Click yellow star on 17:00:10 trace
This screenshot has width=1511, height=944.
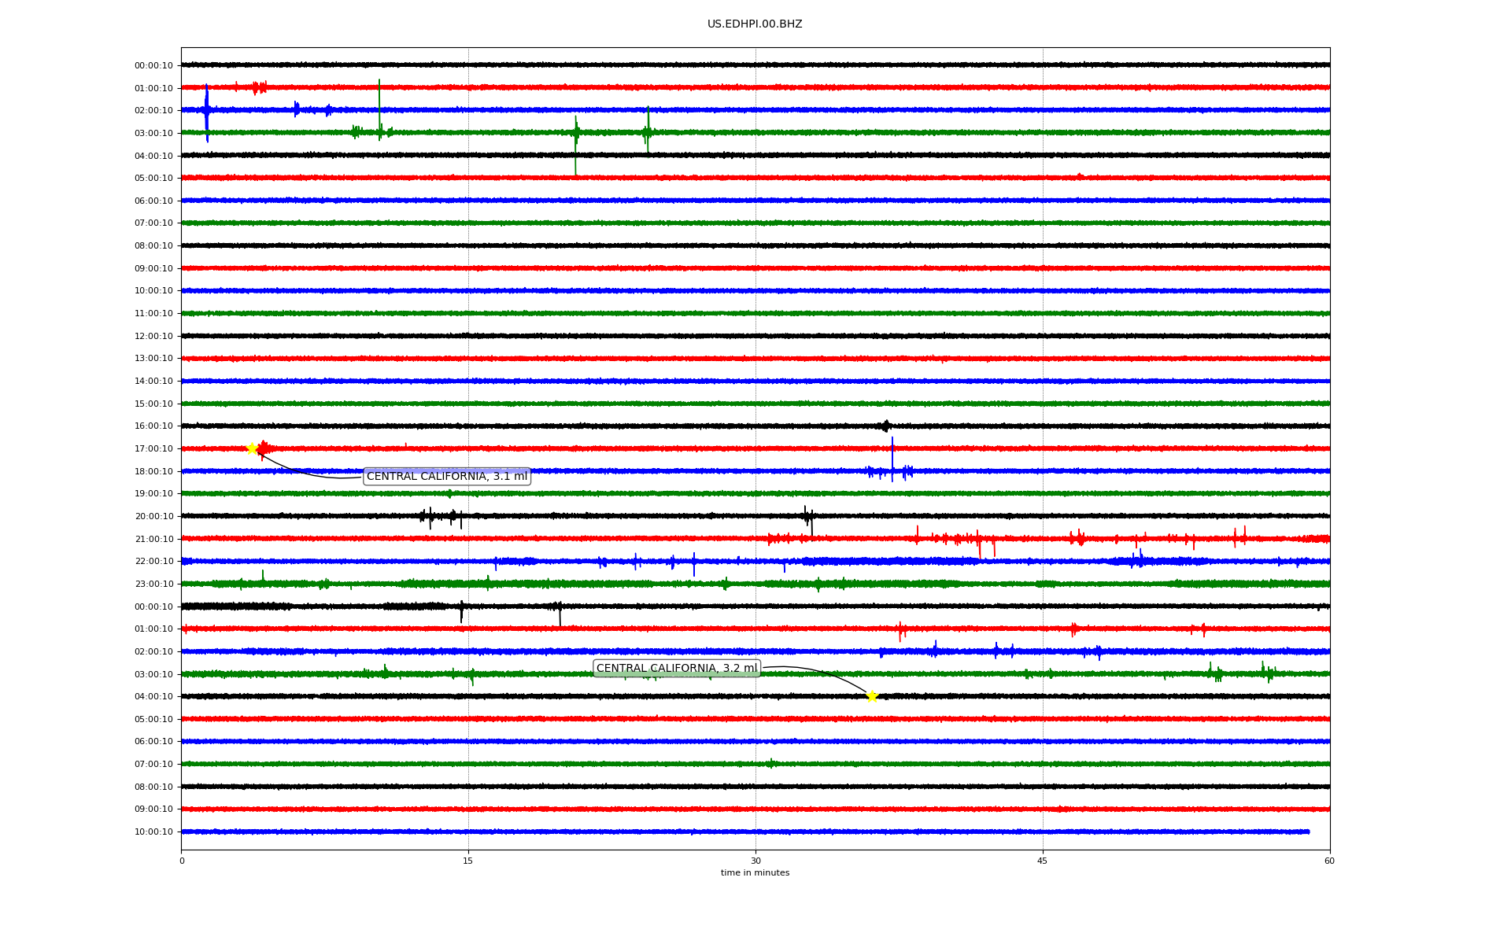[252, 448]
